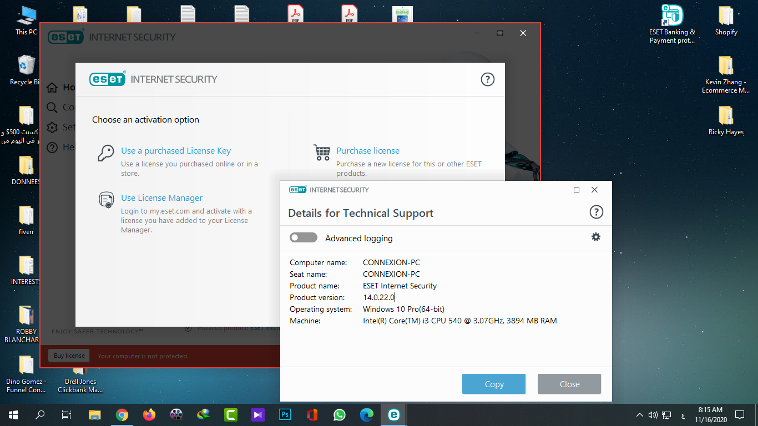758x426 pixels.
Task: Open Camtasia from taskbar
Action: [x=231, y=414]
